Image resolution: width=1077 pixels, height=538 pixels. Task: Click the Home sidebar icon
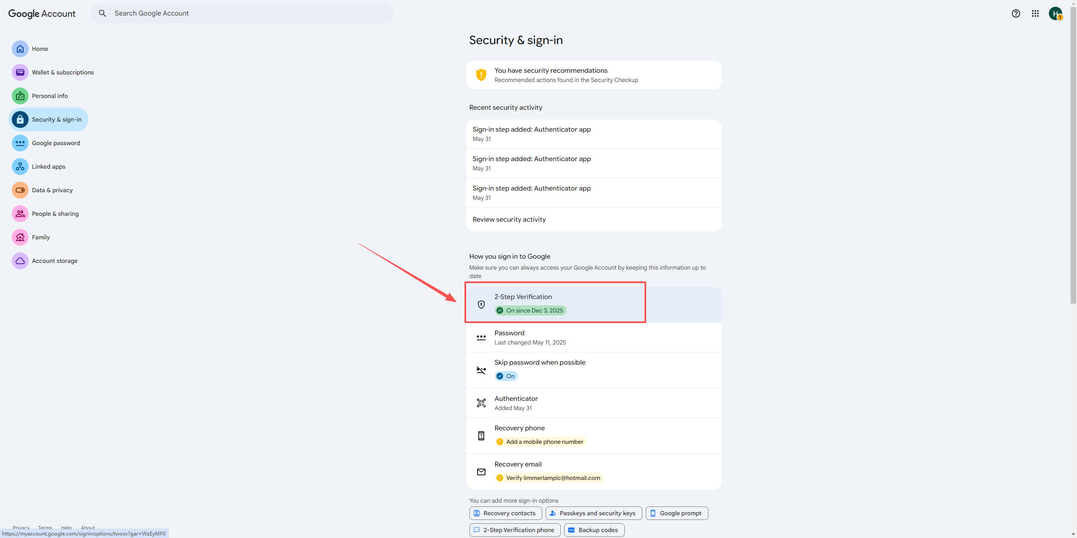(20, 49)
